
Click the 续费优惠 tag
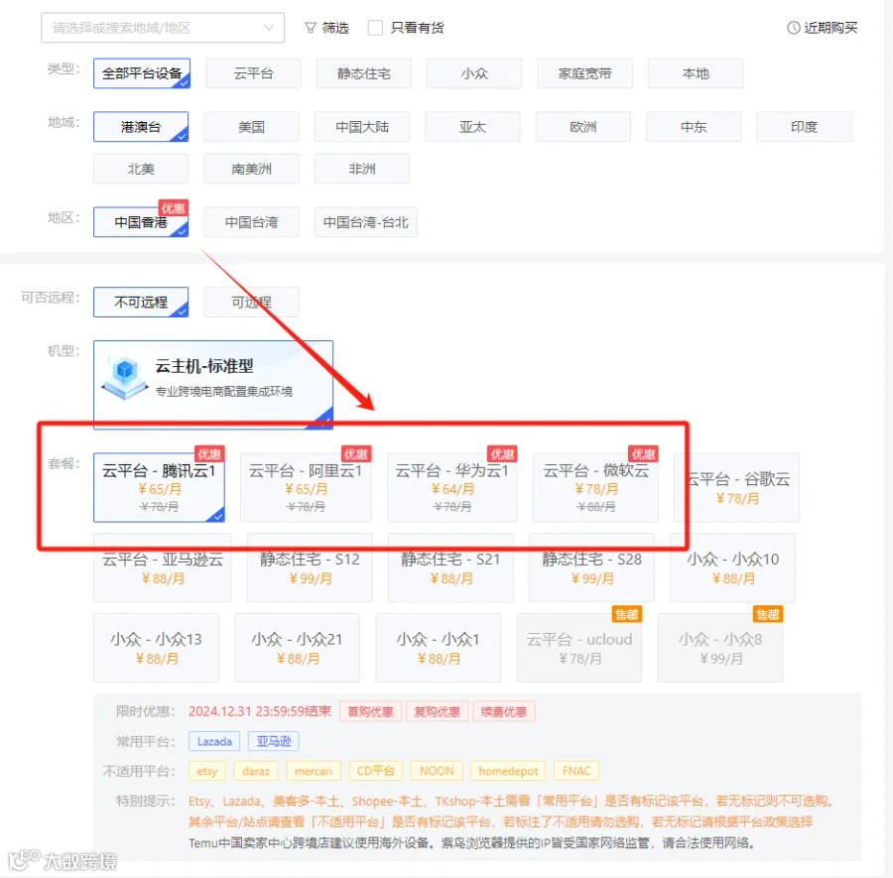[503, 711]
